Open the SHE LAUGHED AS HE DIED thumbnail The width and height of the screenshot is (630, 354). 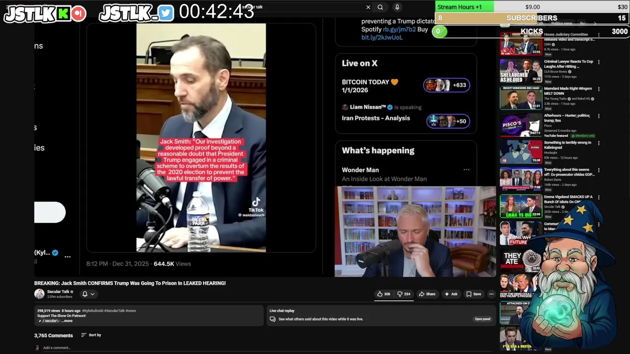click(521, 71)
